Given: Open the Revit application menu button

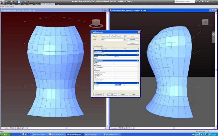Looking at the screenshot, I should tap(2, 2).
